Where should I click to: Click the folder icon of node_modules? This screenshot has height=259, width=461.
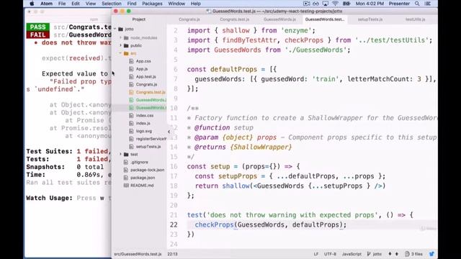126,38
